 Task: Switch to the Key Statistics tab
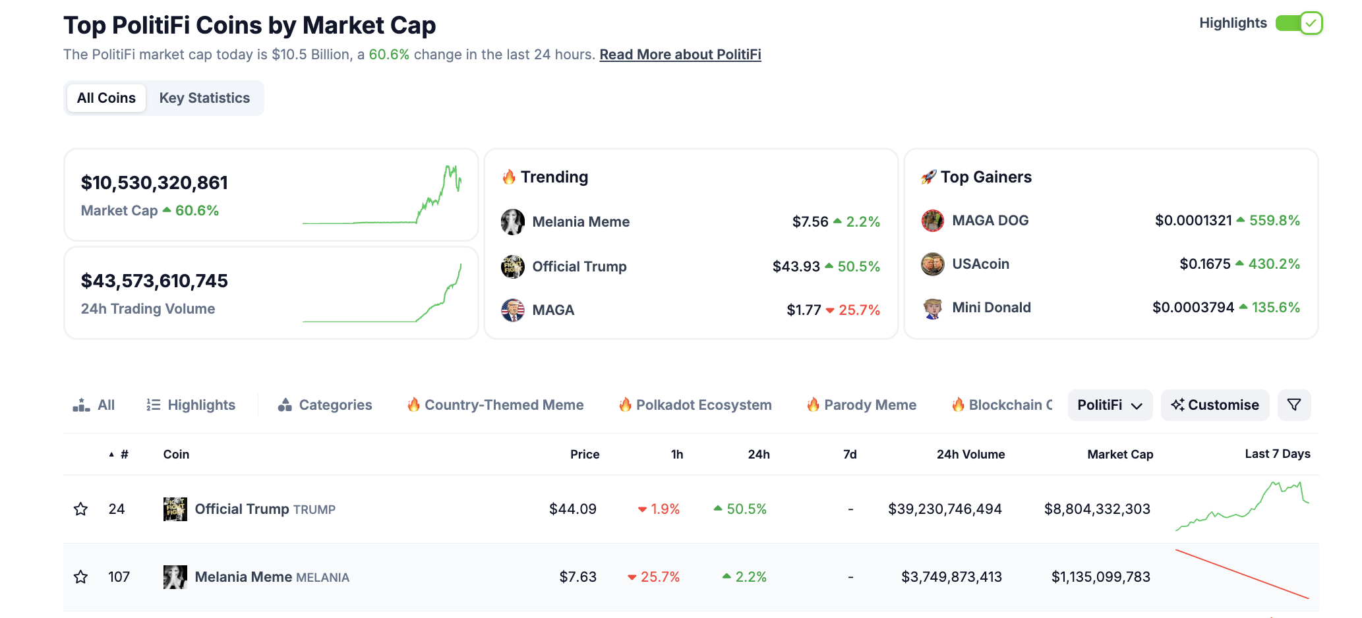204,98
